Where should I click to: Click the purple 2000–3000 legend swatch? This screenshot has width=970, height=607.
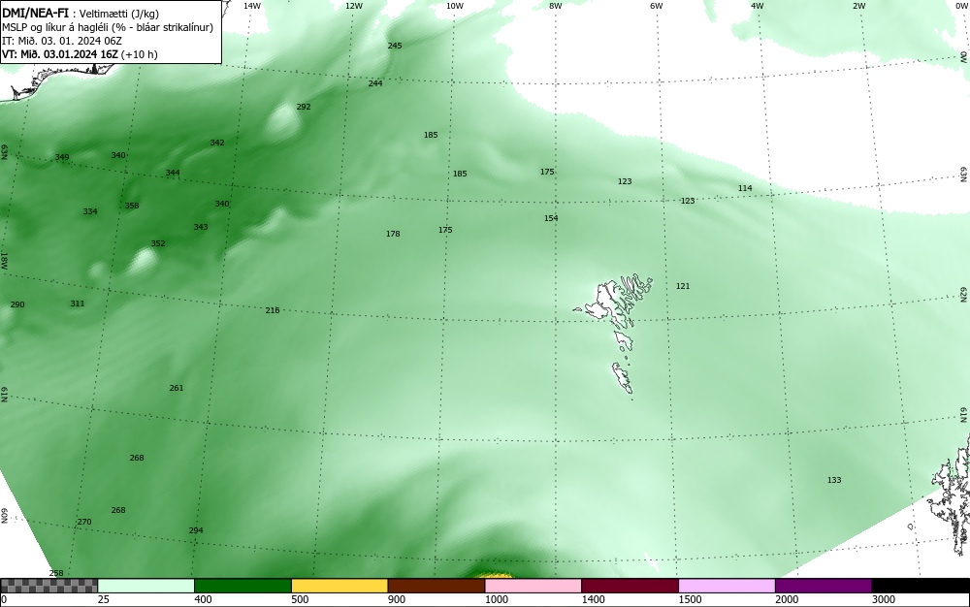[824, 586]
